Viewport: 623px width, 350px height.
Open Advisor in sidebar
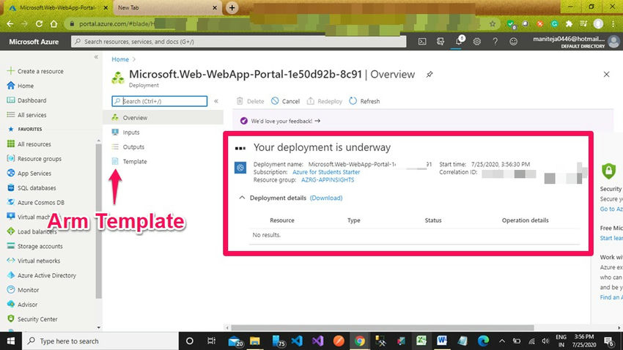[22, 305]
